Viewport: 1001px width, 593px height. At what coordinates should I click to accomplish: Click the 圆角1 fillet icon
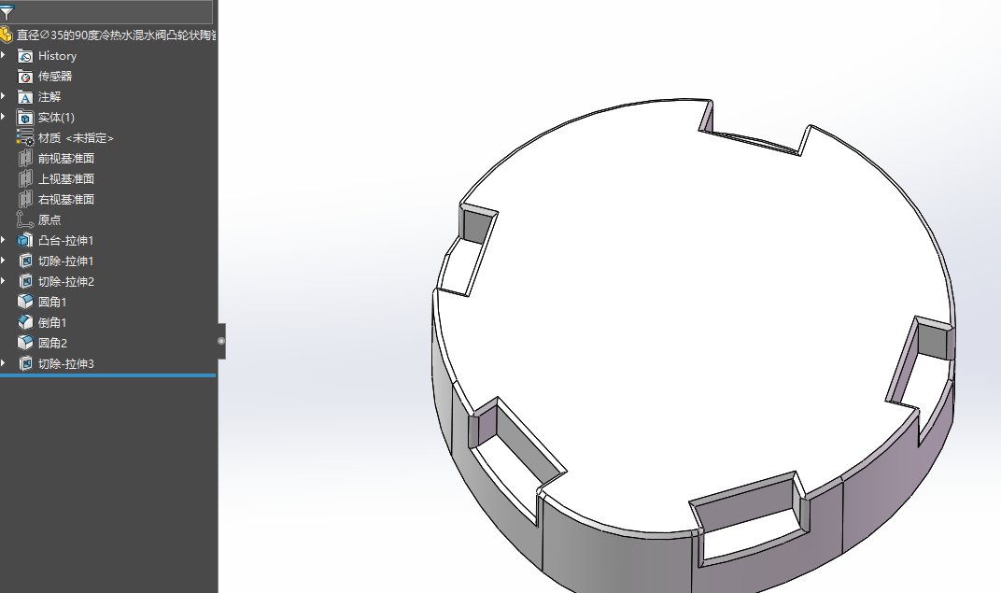[25, 302]
